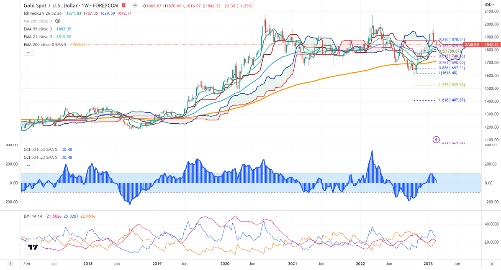501x270 pixels.
Task: Open the USD currency selector
Action: pos(488,4)
